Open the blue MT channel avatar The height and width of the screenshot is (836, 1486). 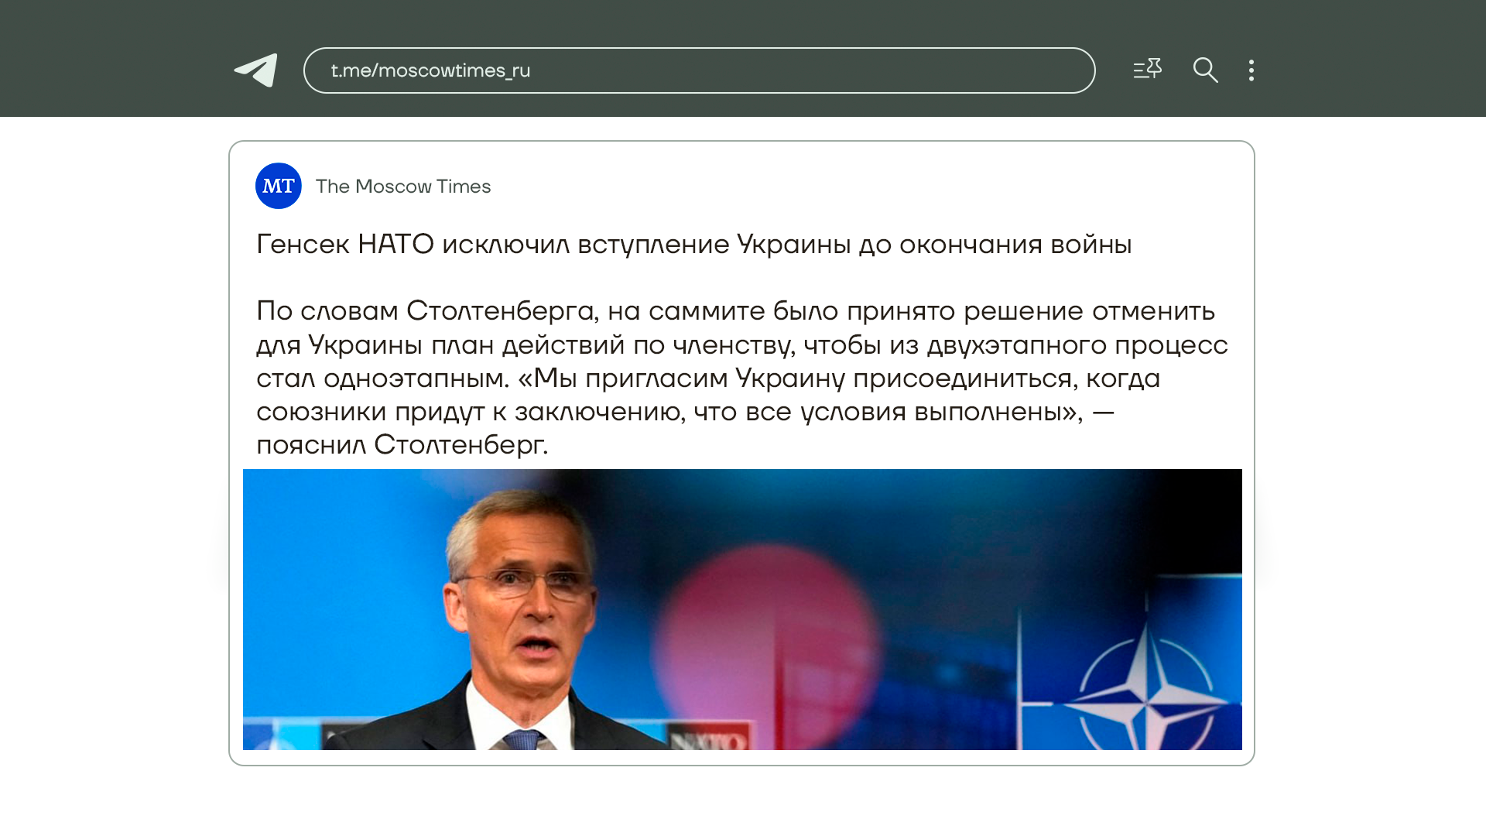coord(279,186)
